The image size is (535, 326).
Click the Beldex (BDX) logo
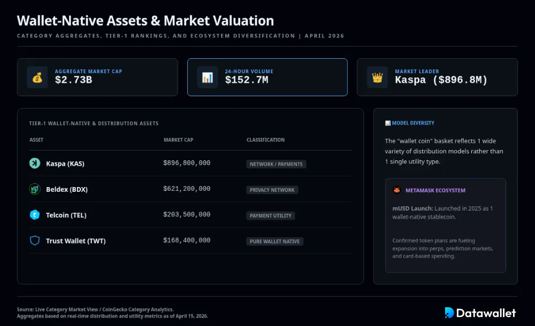(35, 189)
